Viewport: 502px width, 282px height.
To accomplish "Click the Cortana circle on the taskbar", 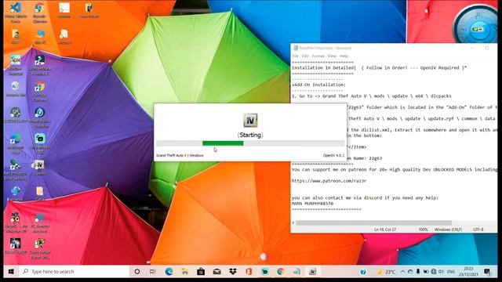I will [x=137, y=272].
